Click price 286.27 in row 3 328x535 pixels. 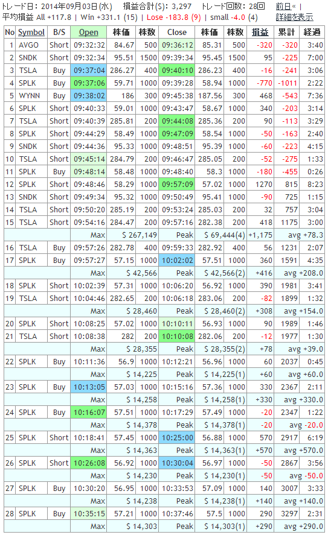(x=122, y=71)
